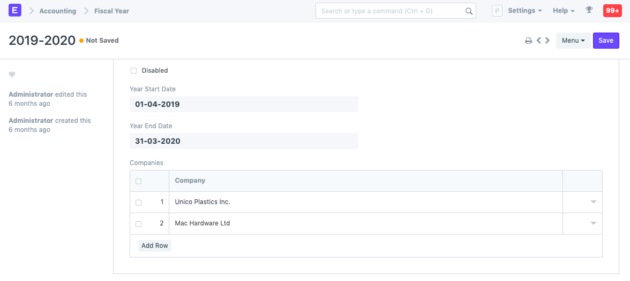This screenshot has width=630, height=281.
Task: Check the select-all Companies header checkbox
Action: point(139,181)
